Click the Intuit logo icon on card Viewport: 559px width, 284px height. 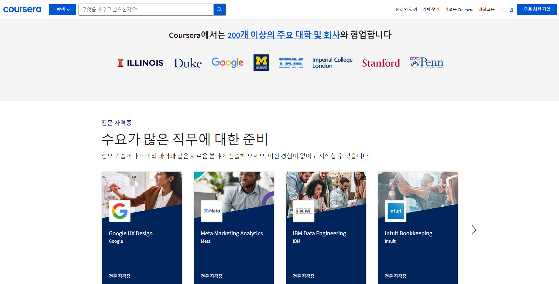point(396,211)
